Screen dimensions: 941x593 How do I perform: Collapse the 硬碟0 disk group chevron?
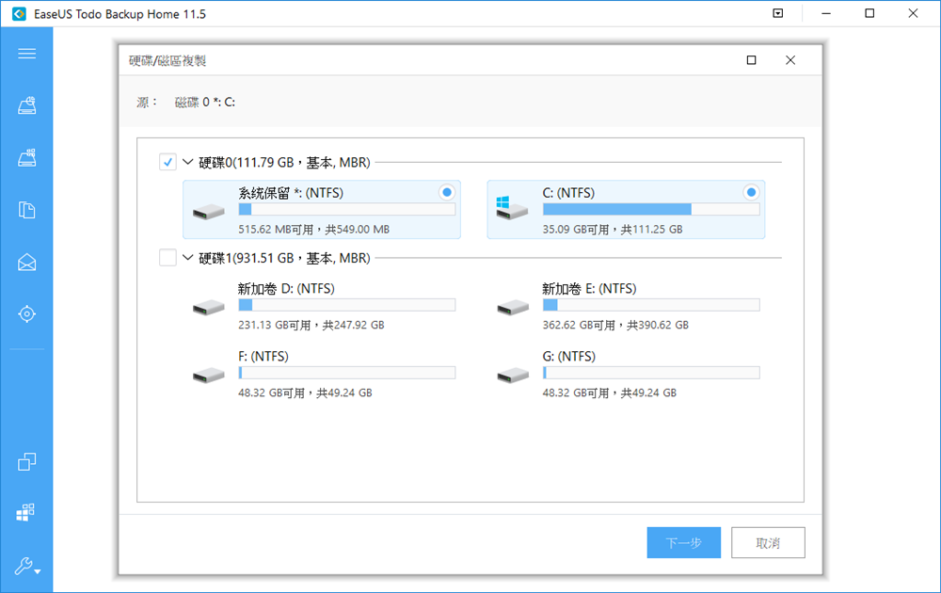pyautogui.click(x=187, y=163)
